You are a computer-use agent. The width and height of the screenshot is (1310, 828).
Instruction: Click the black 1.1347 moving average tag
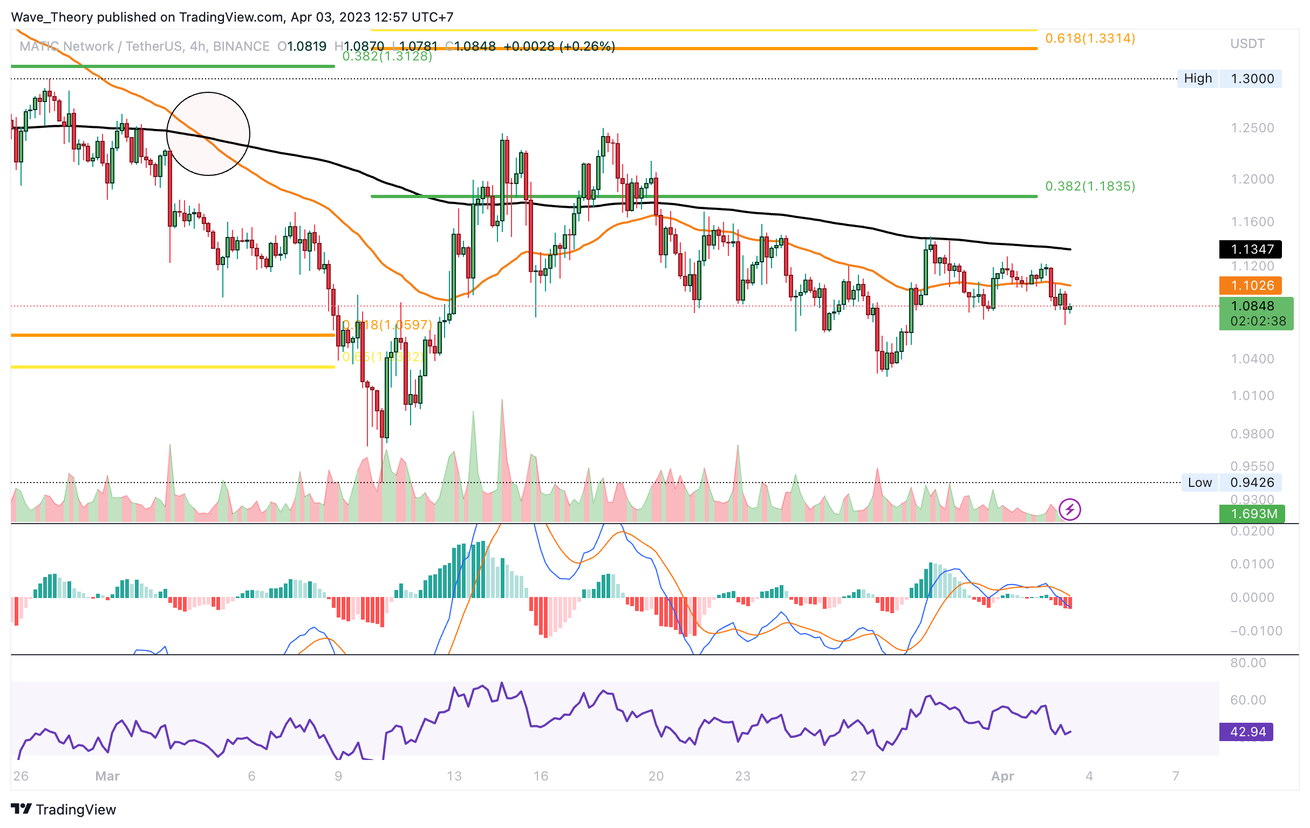(x=1250, y=249)
